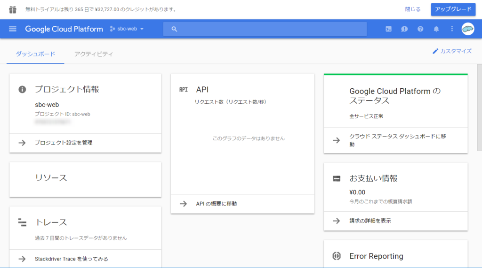Click the アップグレード button
This screenshot has width=482, height=268.
453,9
